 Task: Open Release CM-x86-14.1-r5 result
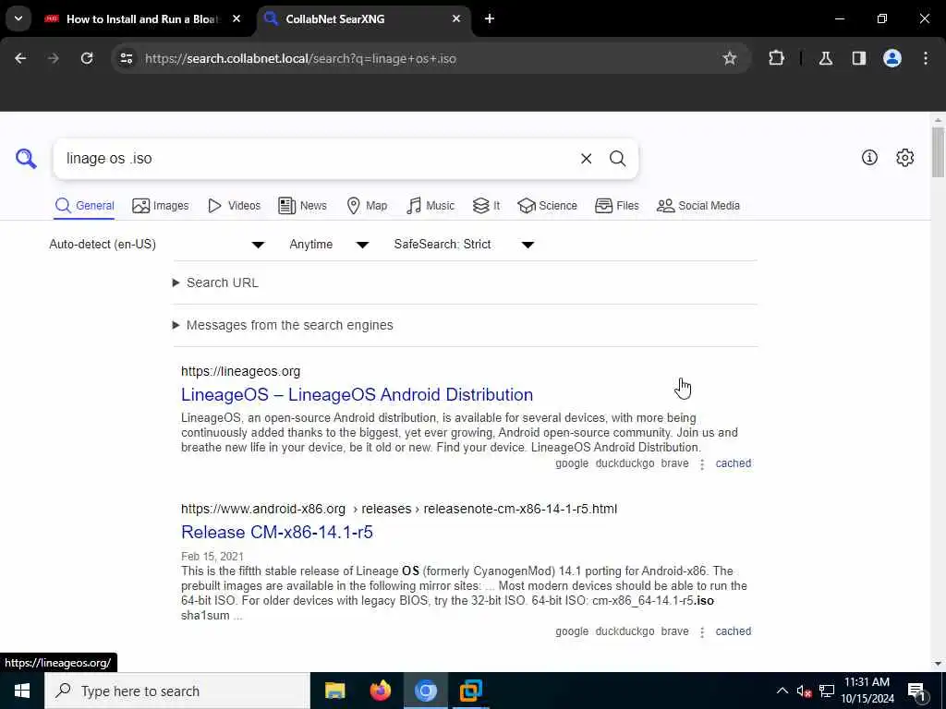277,532
